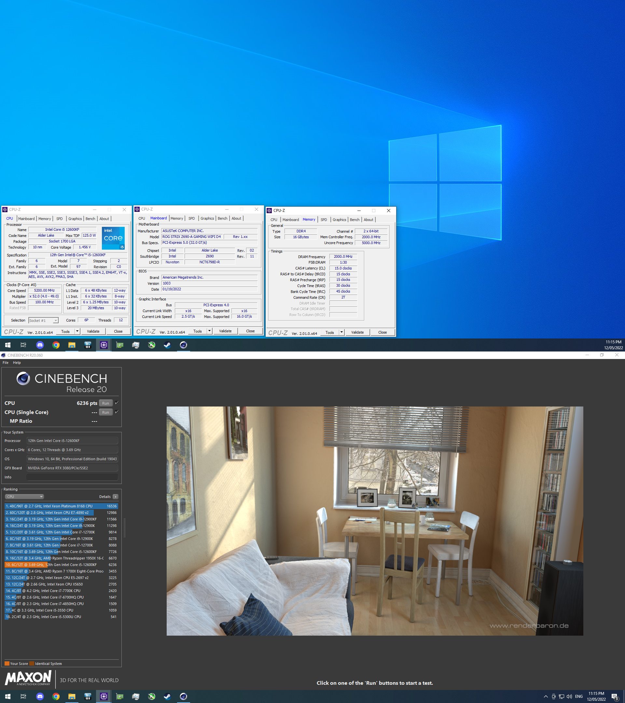Toggle the checkmark beside the CPU Run button
This screenshot has height=703, width=625.
pyautogui.click(x=117, y=403)
